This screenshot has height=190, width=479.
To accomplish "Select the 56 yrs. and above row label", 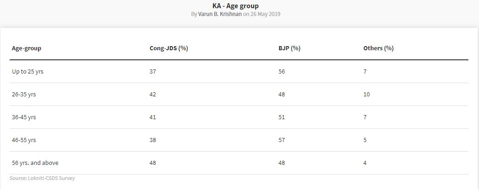I will tap(35, 163).
